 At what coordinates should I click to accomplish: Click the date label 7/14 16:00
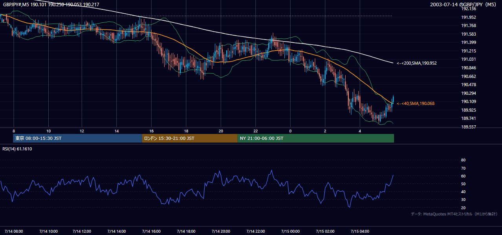(152, 231)
